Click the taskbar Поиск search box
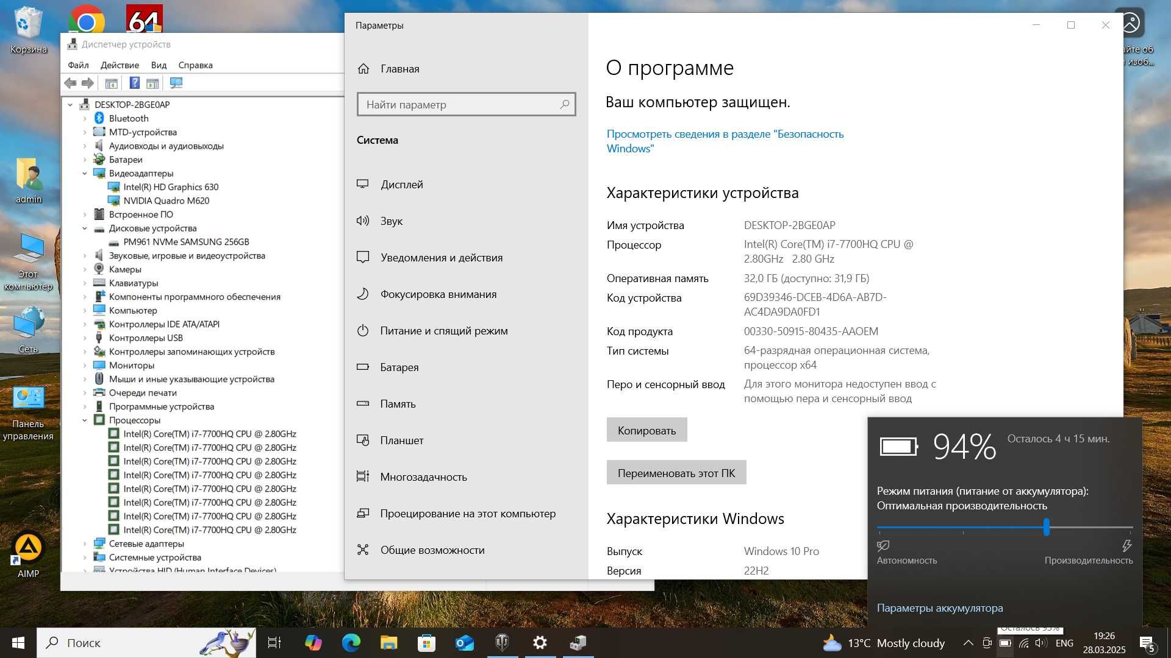This screenshot has height=658, width=1171. [x=146, y=643]
